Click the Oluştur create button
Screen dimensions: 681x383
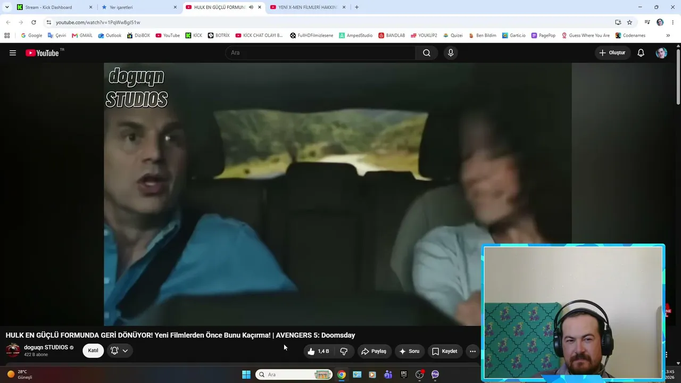point(613,53)
